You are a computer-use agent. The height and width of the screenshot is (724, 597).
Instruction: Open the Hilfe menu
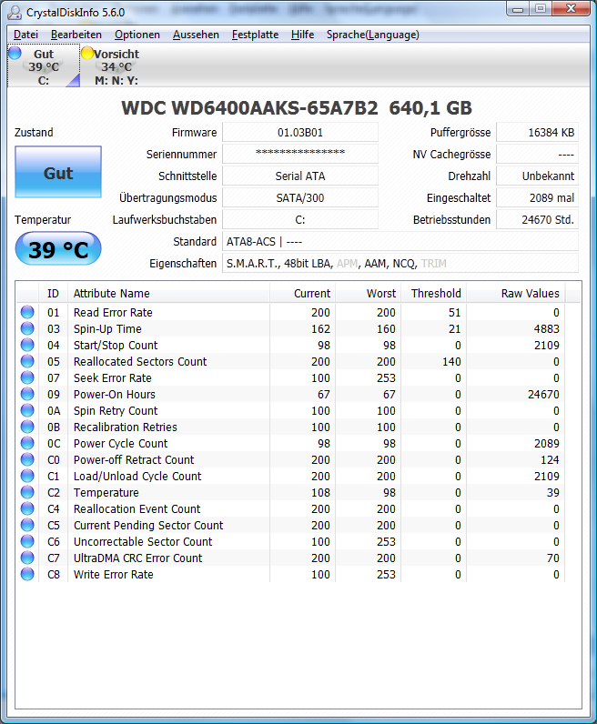click(x=303, y=35)
